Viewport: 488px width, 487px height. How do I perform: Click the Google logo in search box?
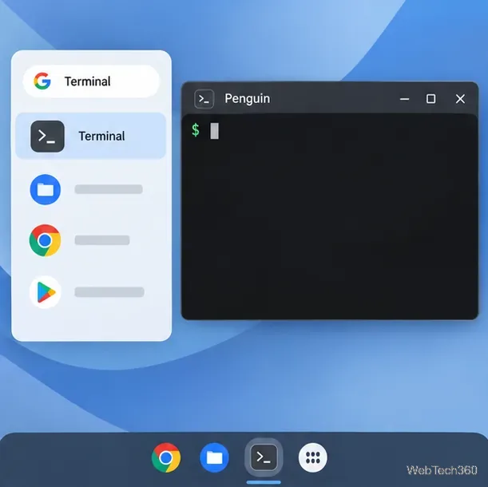coord(42,81)
